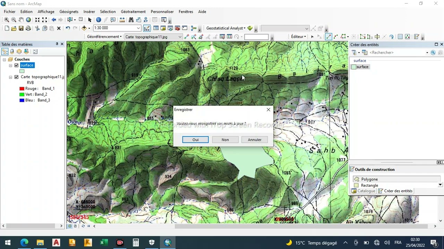This screenshot has width=444, height=249.
Task: Switch to Layout View at map bottom
Action: (x=75, y=226)
